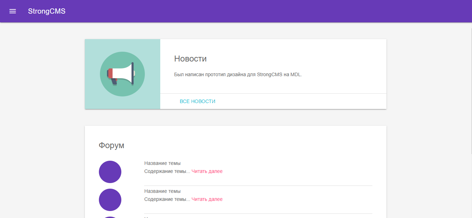Open all news via ВСЕ НОВОСТИ
The height and width of the screenshot is (218, 472).
pyautogui.click(x=197, y=101)
